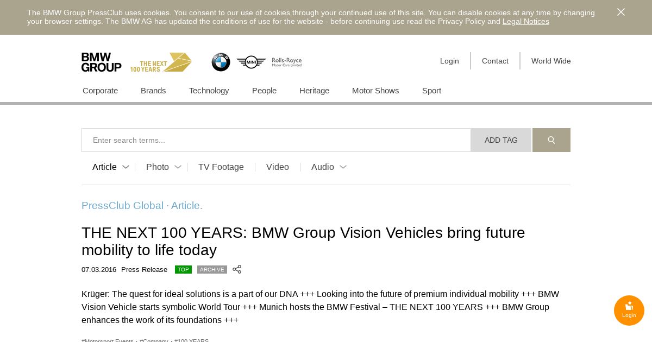This screenshot has width=652, height=342.
Task: Switch to the Video tab
Action: pos(278,167)
